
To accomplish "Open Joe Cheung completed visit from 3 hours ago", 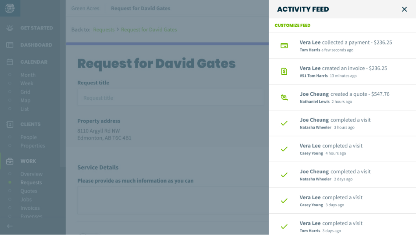I will tap(342, 123).
